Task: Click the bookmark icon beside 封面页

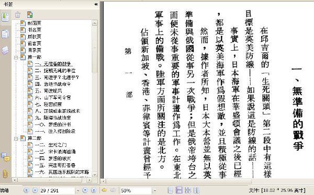Action: [23, 23]
